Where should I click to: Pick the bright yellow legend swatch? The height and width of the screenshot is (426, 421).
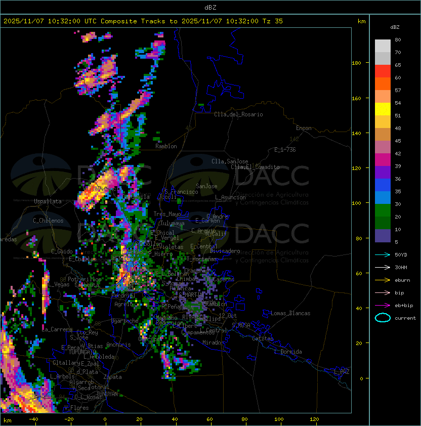coord(383,109)
